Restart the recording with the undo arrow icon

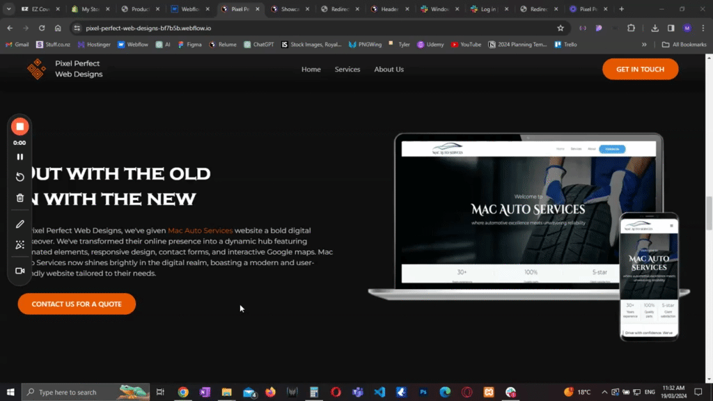(x=19, y=177)
